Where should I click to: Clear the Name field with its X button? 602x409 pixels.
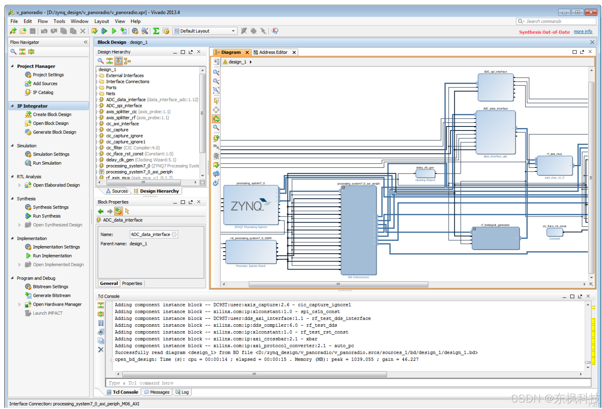coord(174,234)
